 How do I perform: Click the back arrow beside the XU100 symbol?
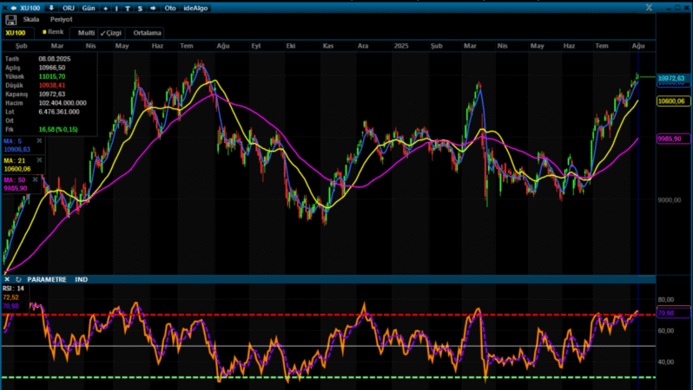(14, 8)
